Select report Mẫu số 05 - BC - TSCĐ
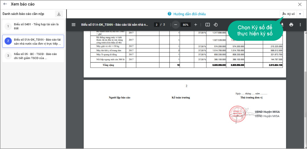 [33, 56]
